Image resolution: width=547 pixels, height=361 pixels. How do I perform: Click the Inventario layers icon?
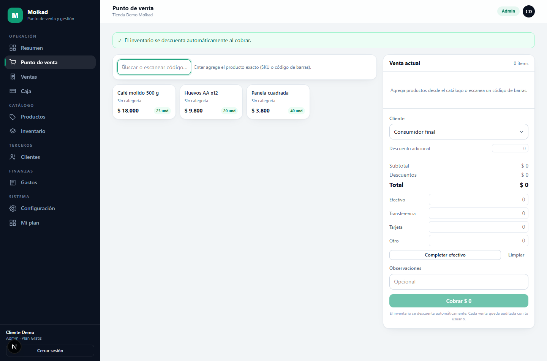tap(13, 131)
